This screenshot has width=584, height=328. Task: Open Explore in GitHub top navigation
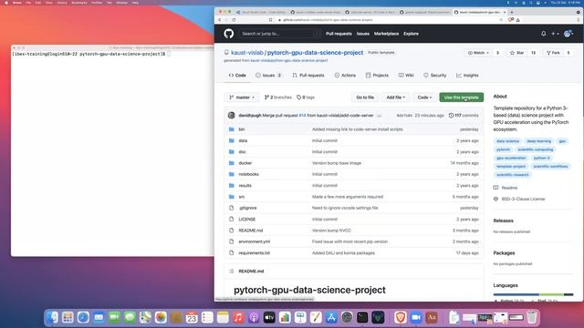click(411, 34)
